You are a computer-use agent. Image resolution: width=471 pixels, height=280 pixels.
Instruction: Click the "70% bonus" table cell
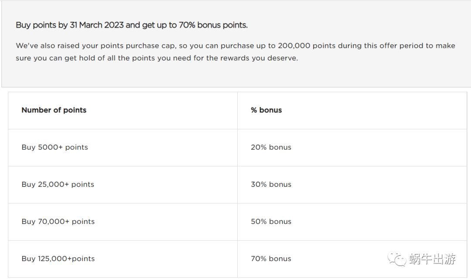(x=271, y=259)
